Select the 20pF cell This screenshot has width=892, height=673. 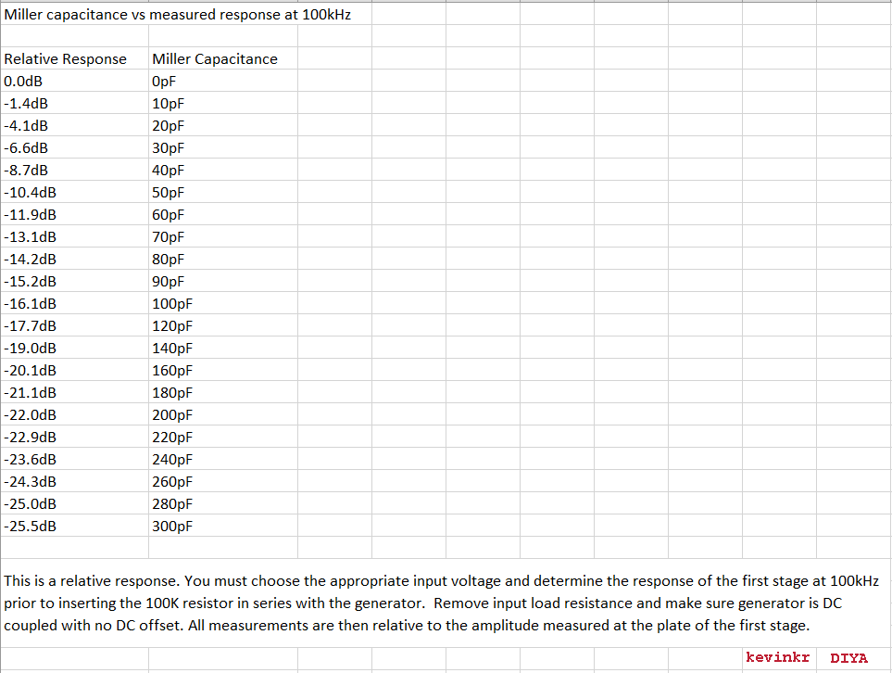point(223,125)
